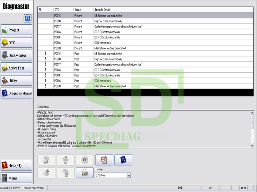Click the second grayed DTC icon in top row
The height and width of the screenshot is (192, 257).
click(x=66, y=160)
